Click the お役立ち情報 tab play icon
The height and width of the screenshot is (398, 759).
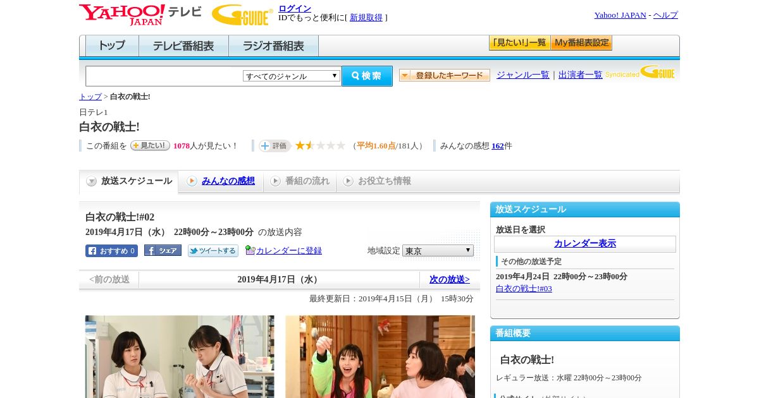(x=348, y=181)
